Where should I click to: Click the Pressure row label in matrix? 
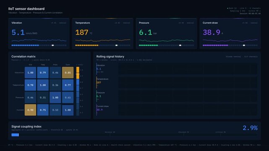coord(20,98)
